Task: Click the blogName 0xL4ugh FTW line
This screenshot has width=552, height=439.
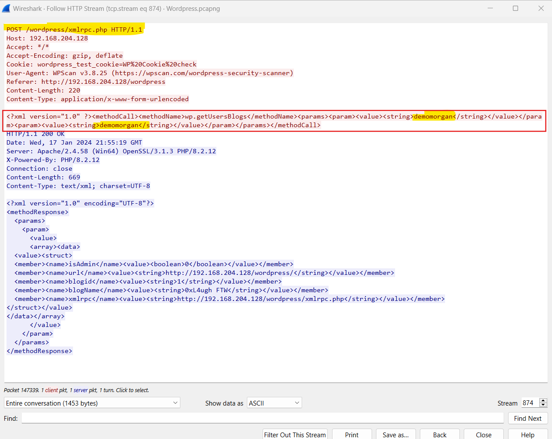Action: [171, 290]
